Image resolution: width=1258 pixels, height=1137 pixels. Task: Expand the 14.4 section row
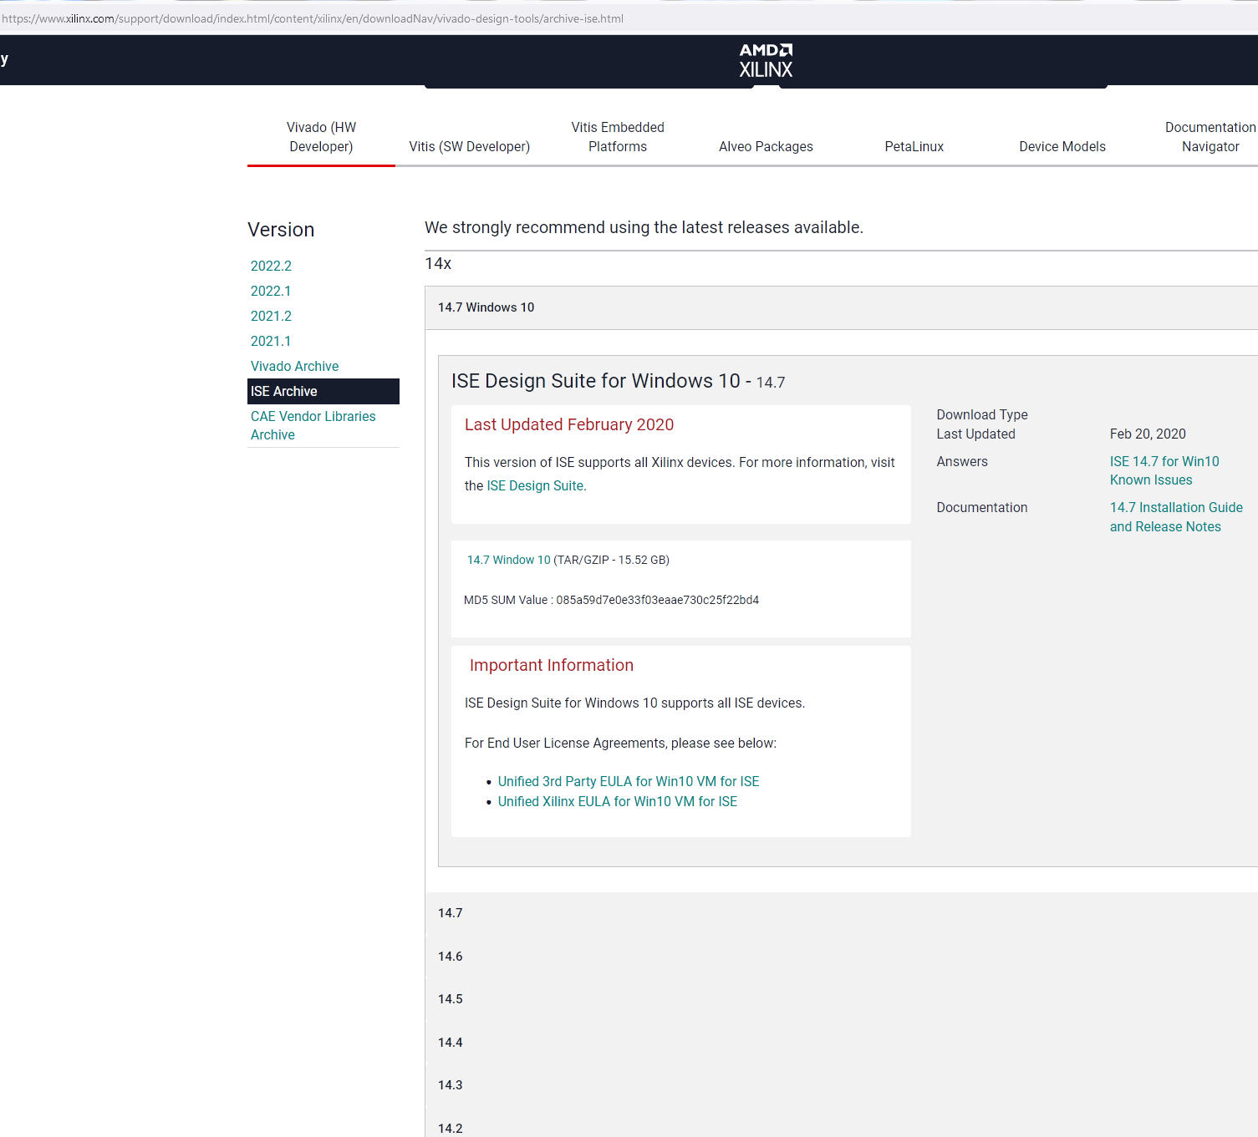pos(841,1043)
